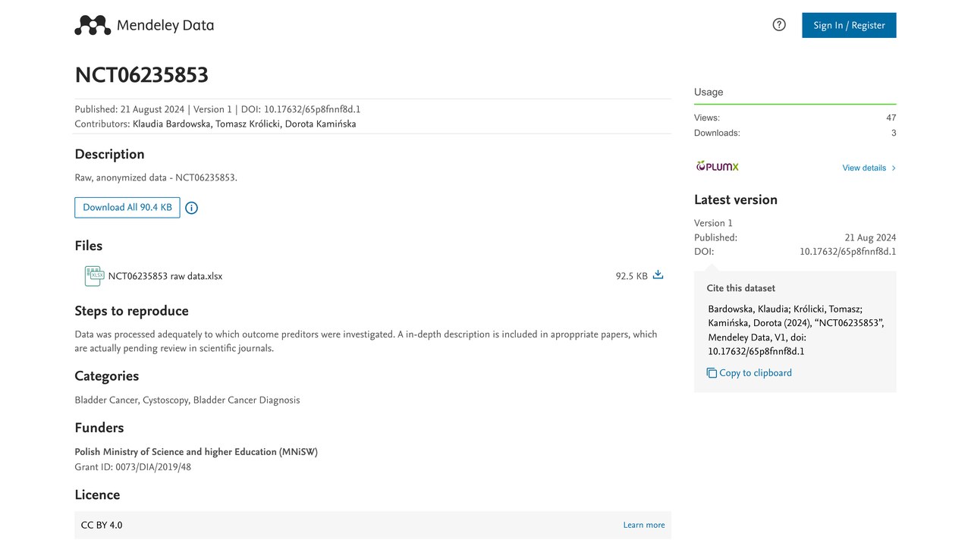Click the Sign In / Register button
The width and height of the screenshot is (971, 546).
849,25
